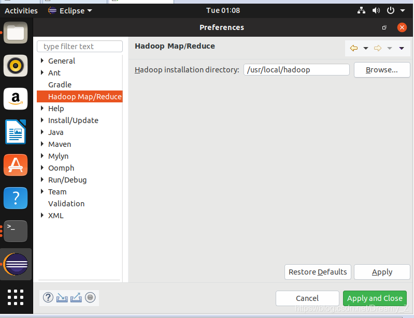Restore the Preferences dialog window size
This screenshot has width=414, height=318.
(x=384, y=27)
